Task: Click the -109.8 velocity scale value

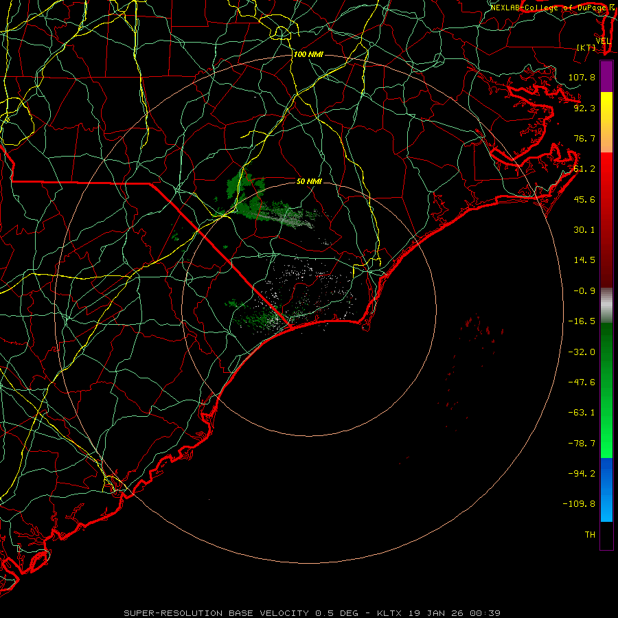Action: click(579, 504)
